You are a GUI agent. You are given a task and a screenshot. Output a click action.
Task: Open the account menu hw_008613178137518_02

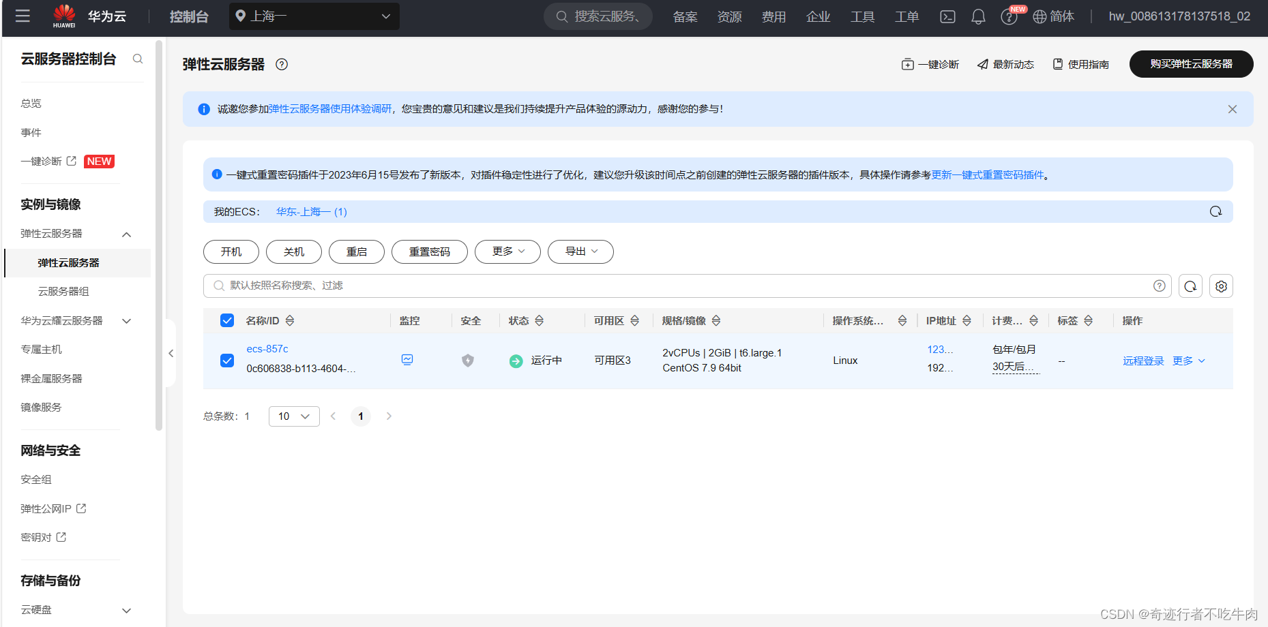[x=1179, y=16]
